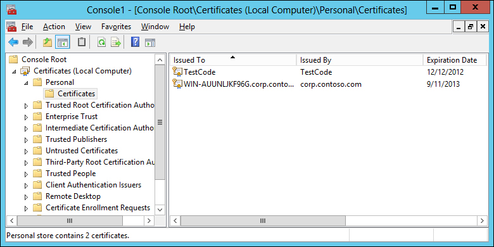Screen dimensions: 494x247
Task: Click the tree pane scroll down arrow
Action: coord(160,209)
